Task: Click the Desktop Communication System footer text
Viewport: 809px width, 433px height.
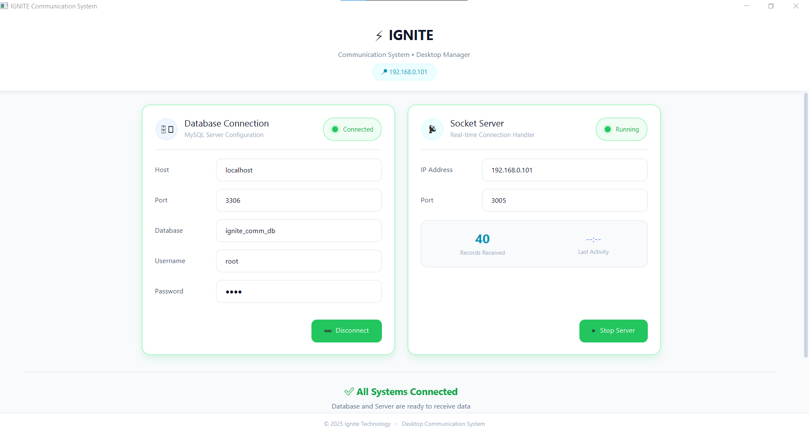Action: point(443,424)
